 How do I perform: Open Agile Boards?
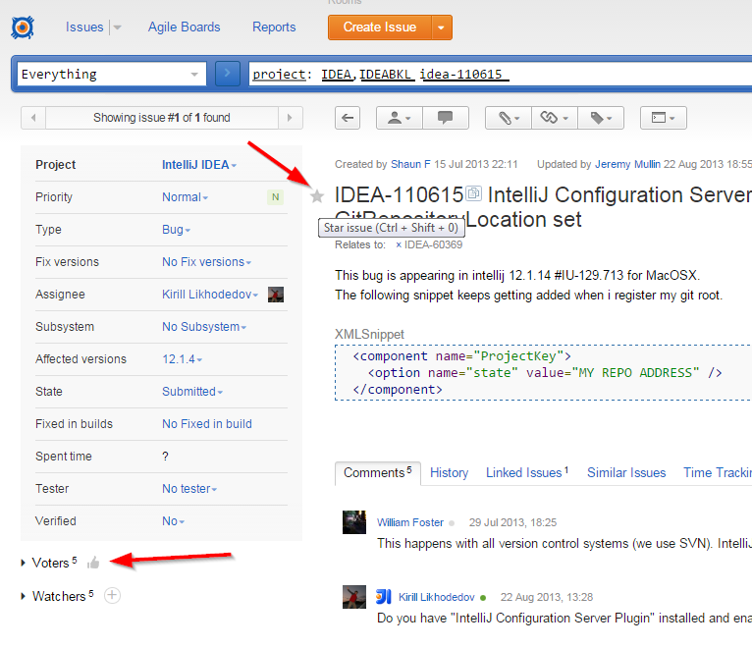pyautogui.click(x=185, y=27)
